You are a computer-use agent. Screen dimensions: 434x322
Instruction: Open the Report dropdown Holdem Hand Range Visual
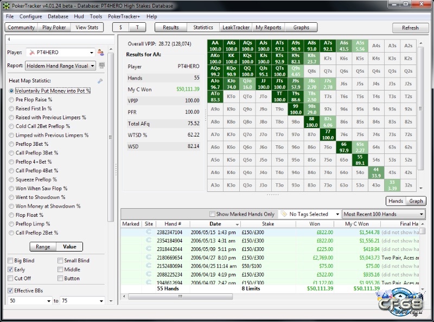(61, 66)
